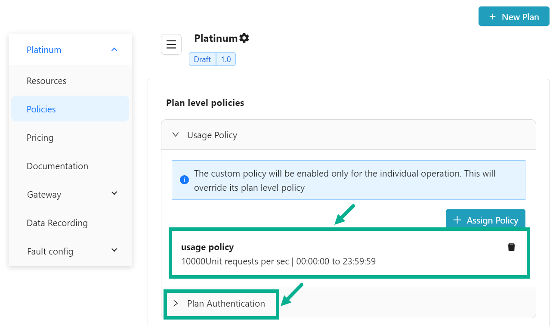Image resolution: width=559 pixels, height=326 pixels.
Task: Delete the usage policy with trash icon
Action: [x=511, y=247]
